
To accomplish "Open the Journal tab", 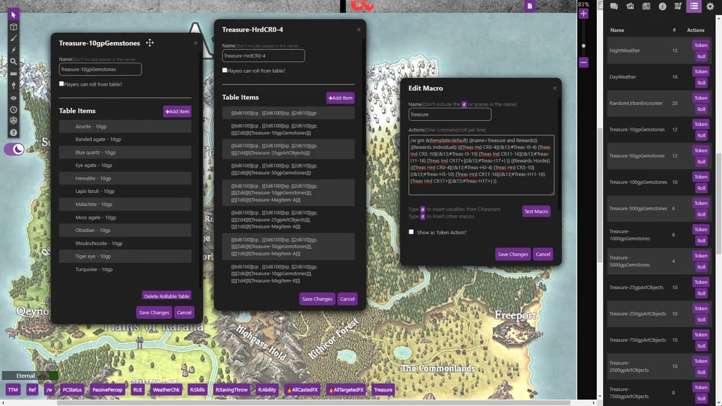I will pos(646,6).
